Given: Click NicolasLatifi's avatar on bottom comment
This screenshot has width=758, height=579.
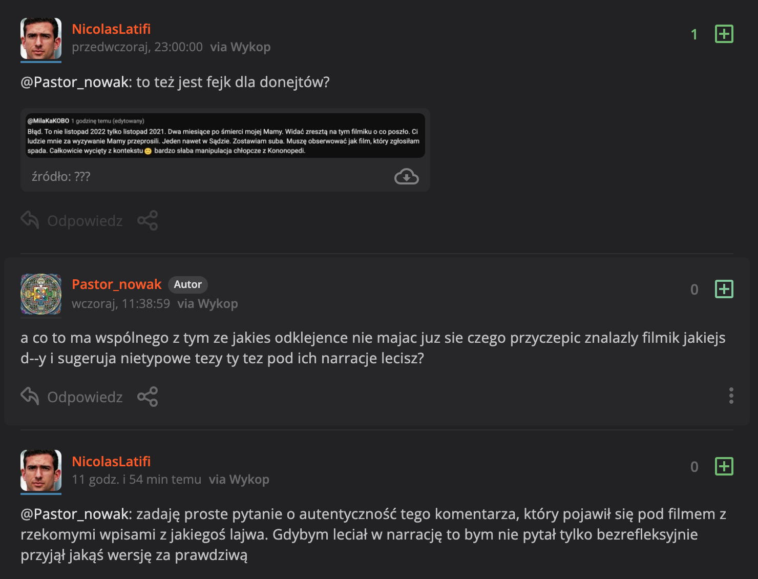Looking at the screenshot, I should coord(41,470).
